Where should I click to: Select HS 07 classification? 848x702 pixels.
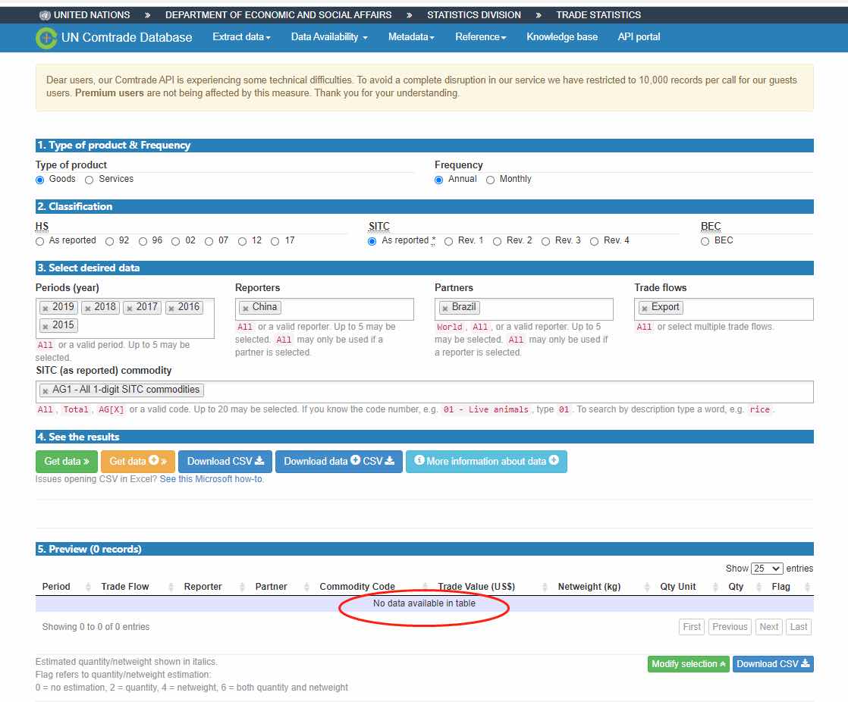point(209,242)
